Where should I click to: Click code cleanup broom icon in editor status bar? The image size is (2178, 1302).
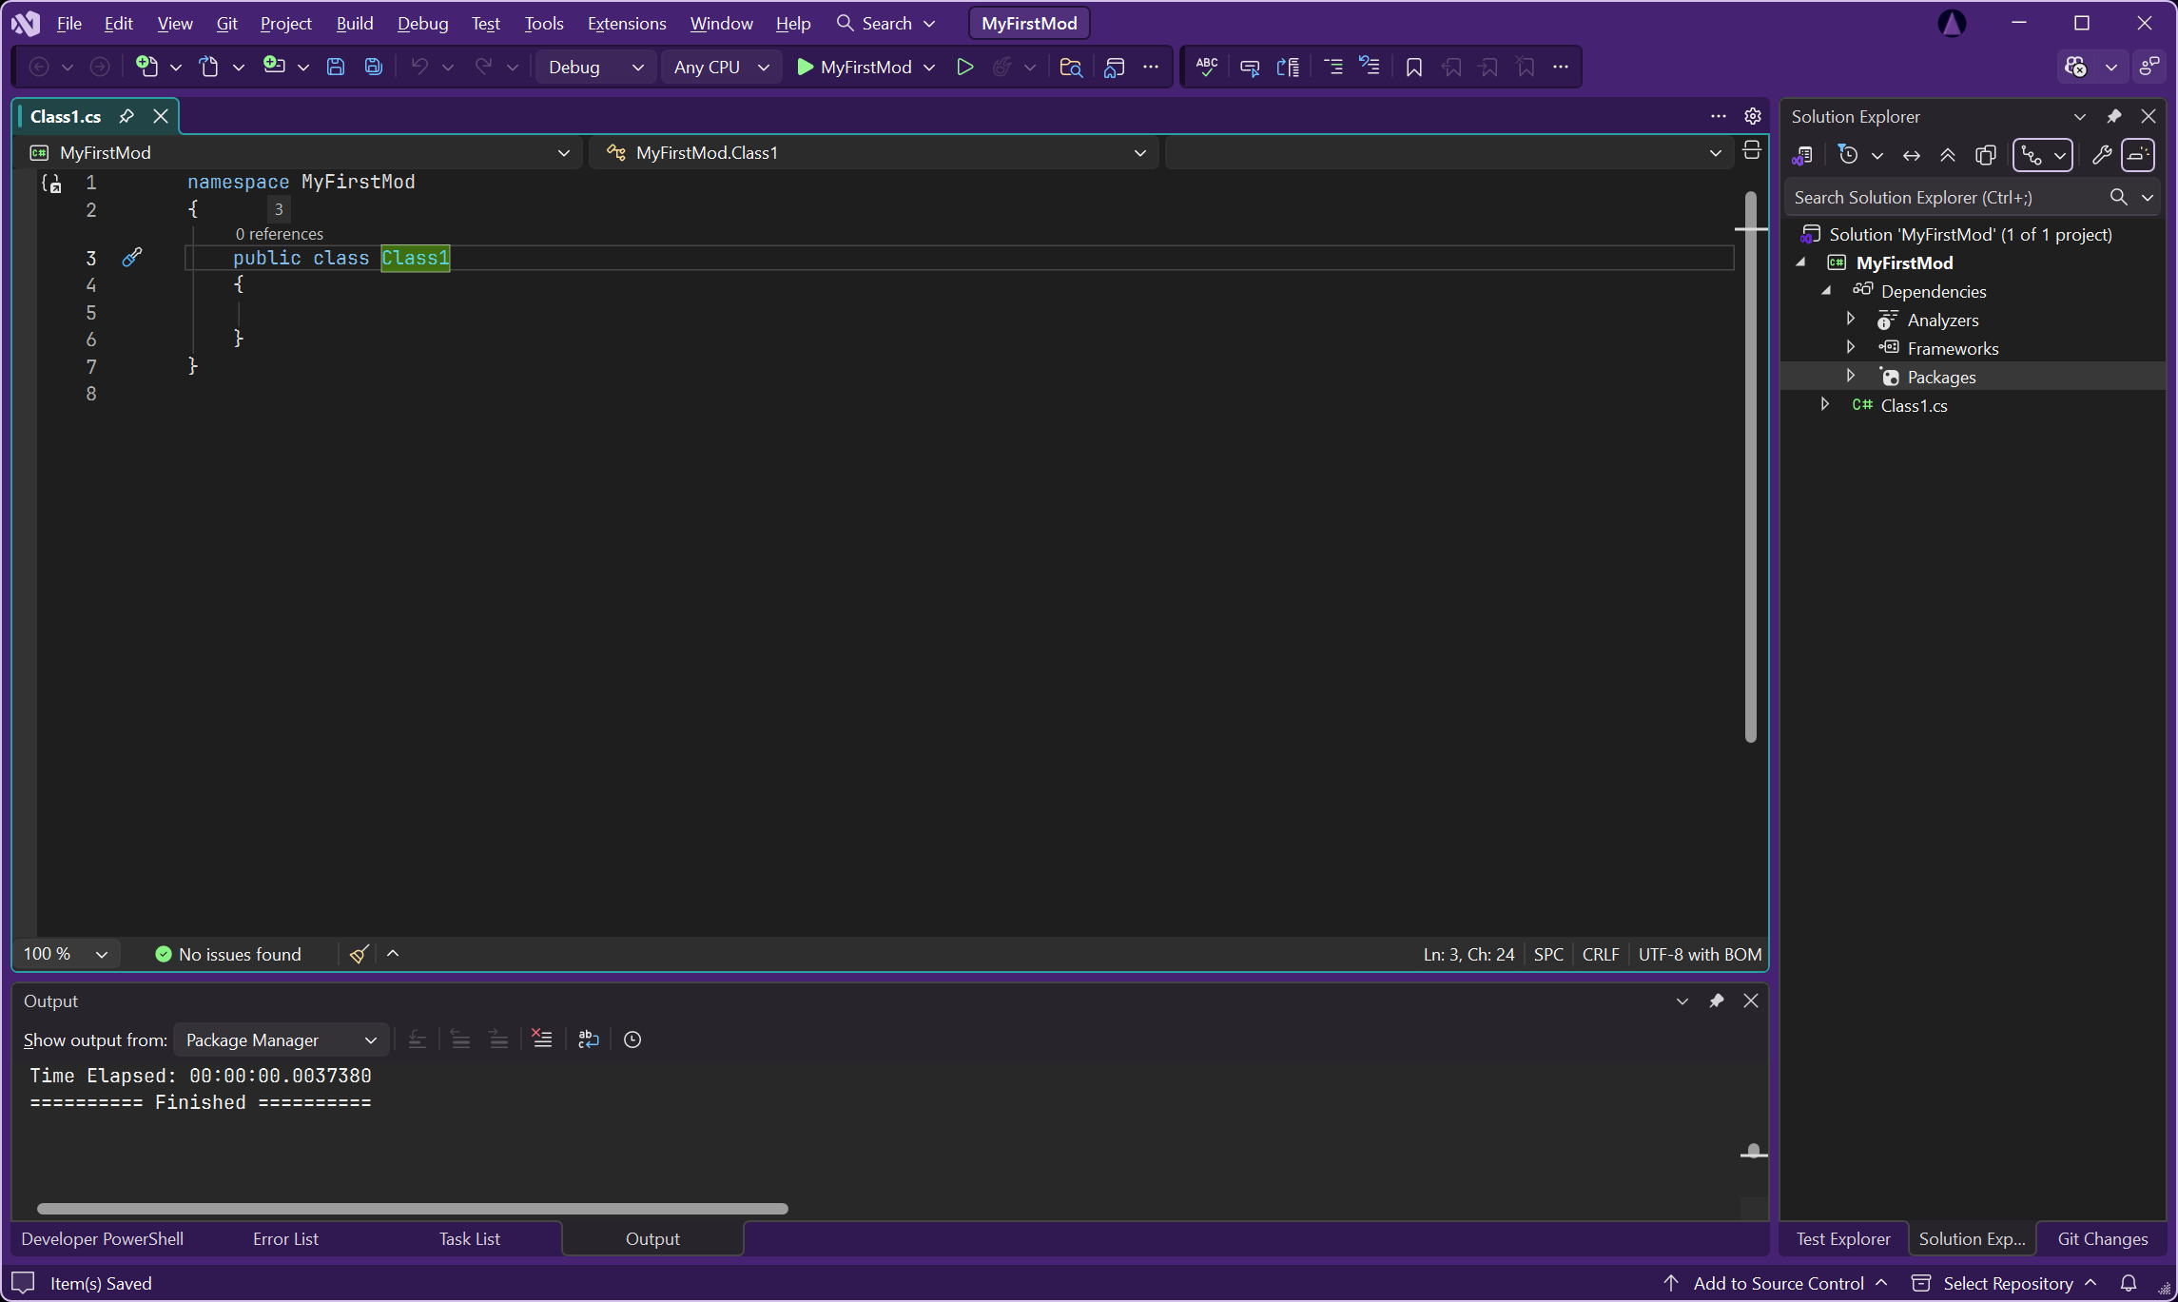point(359,954)
